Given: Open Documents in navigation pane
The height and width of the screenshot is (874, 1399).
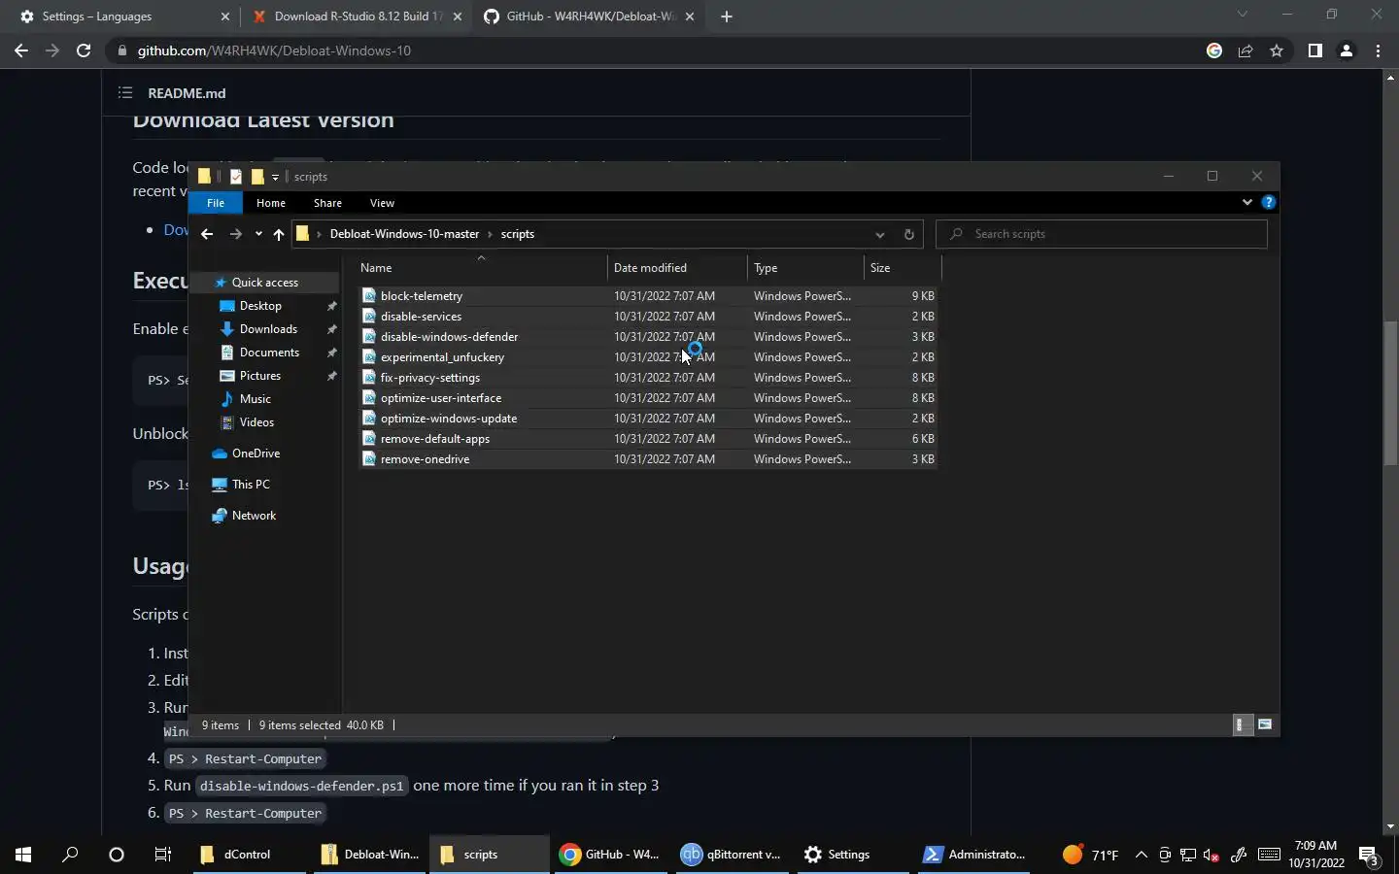Looking at the screenshot, I should coord(269,353).
